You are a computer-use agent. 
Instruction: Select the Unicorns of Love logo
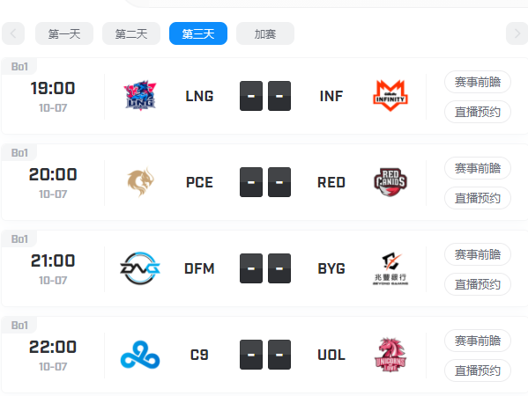click(390, 355)
